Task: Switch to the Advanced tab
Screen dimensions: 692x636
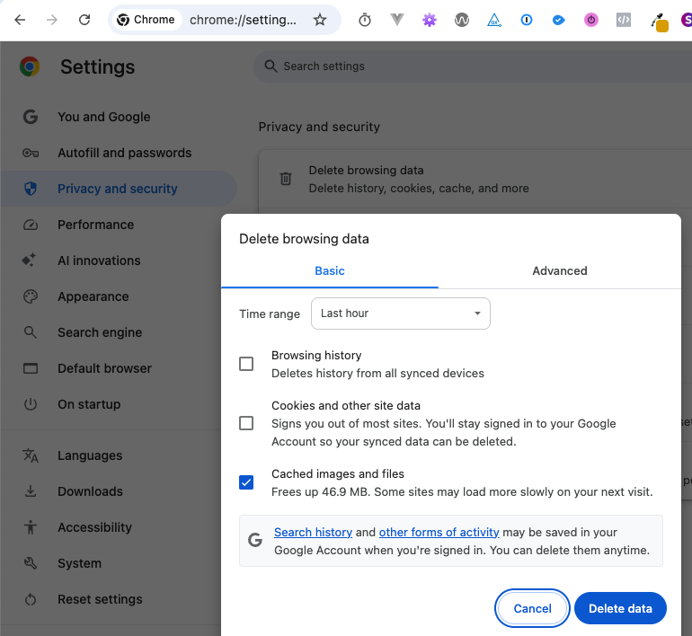Action: coord(559,270)
